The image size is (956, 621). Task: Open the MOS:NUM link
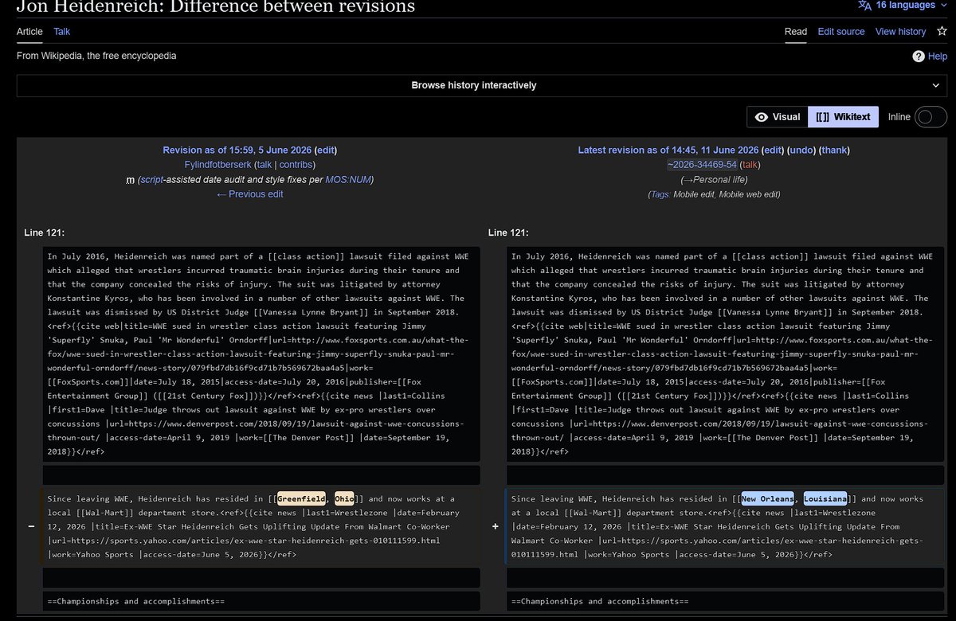347,180
